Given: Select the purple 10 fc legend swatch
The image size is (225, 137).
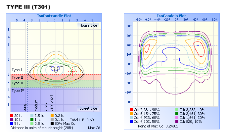Looking at the screenshot, I should click(x=12, y=120).
